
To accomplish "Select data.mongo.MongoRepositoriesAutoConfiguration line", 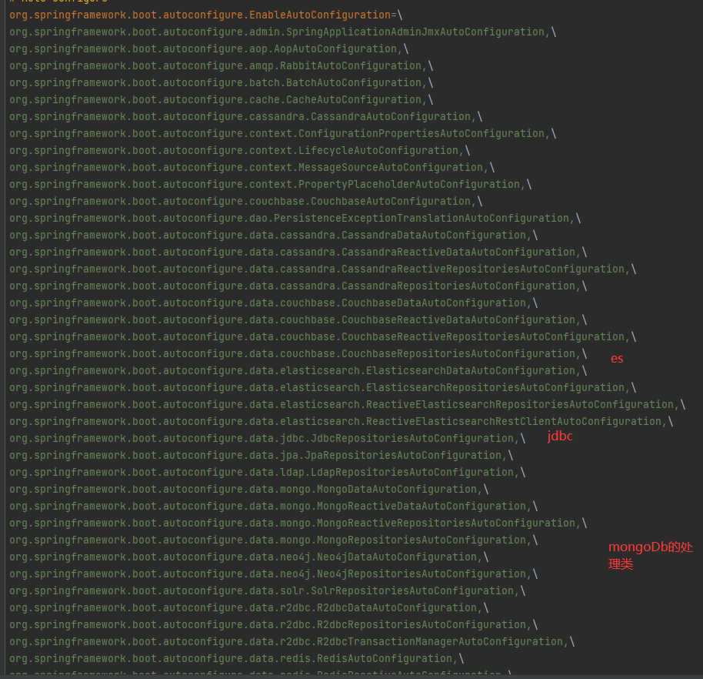I will (274, 540).
